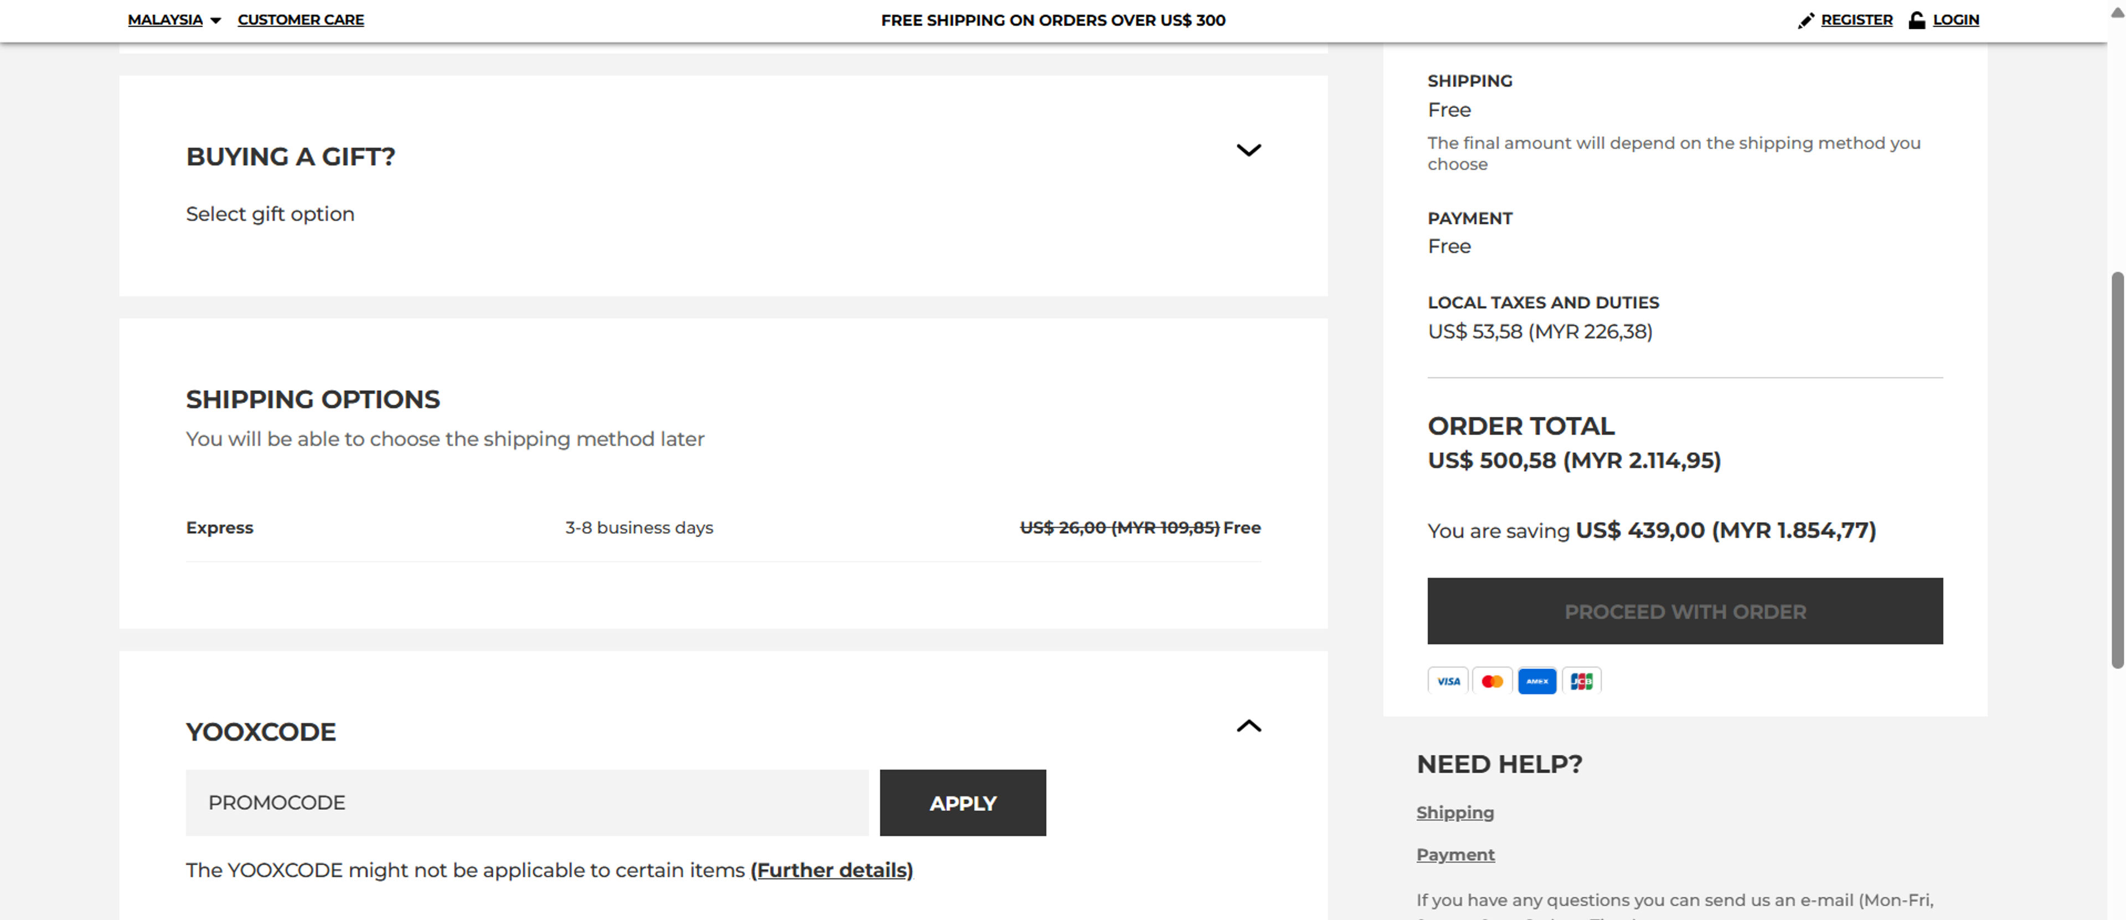Open the Malaysia country dropdown

coord(174,20)
